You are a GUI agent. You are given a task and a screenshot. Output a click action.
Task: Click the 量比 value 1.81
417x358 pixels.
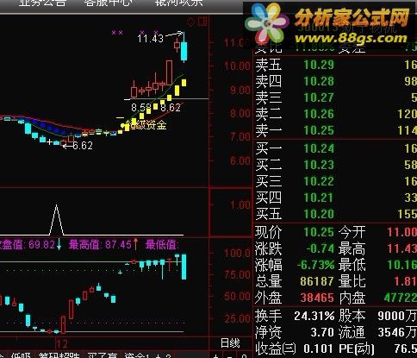pos(405,281)
